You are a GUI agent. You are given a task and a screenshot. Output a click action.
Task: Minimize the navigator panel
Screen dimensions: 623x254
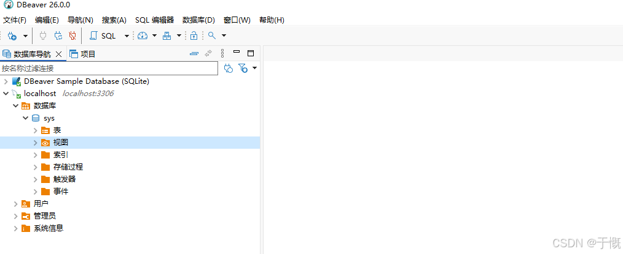237,51
